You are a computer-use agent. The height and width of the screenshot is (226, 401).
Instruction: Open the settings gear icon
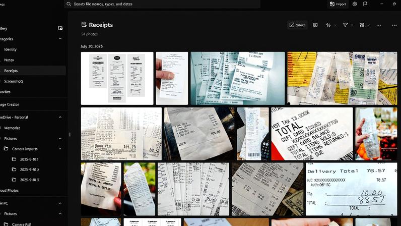(355, 4)
